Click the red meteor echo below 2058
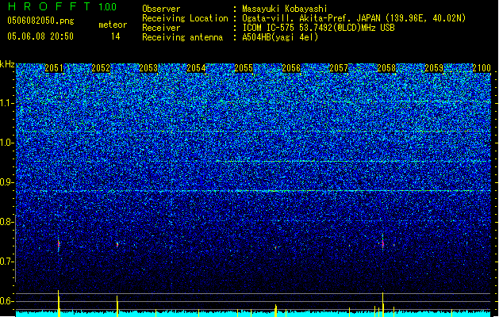The height and width of the screenshot is (317, 499). pyautogui.click(x=383, y=244)
